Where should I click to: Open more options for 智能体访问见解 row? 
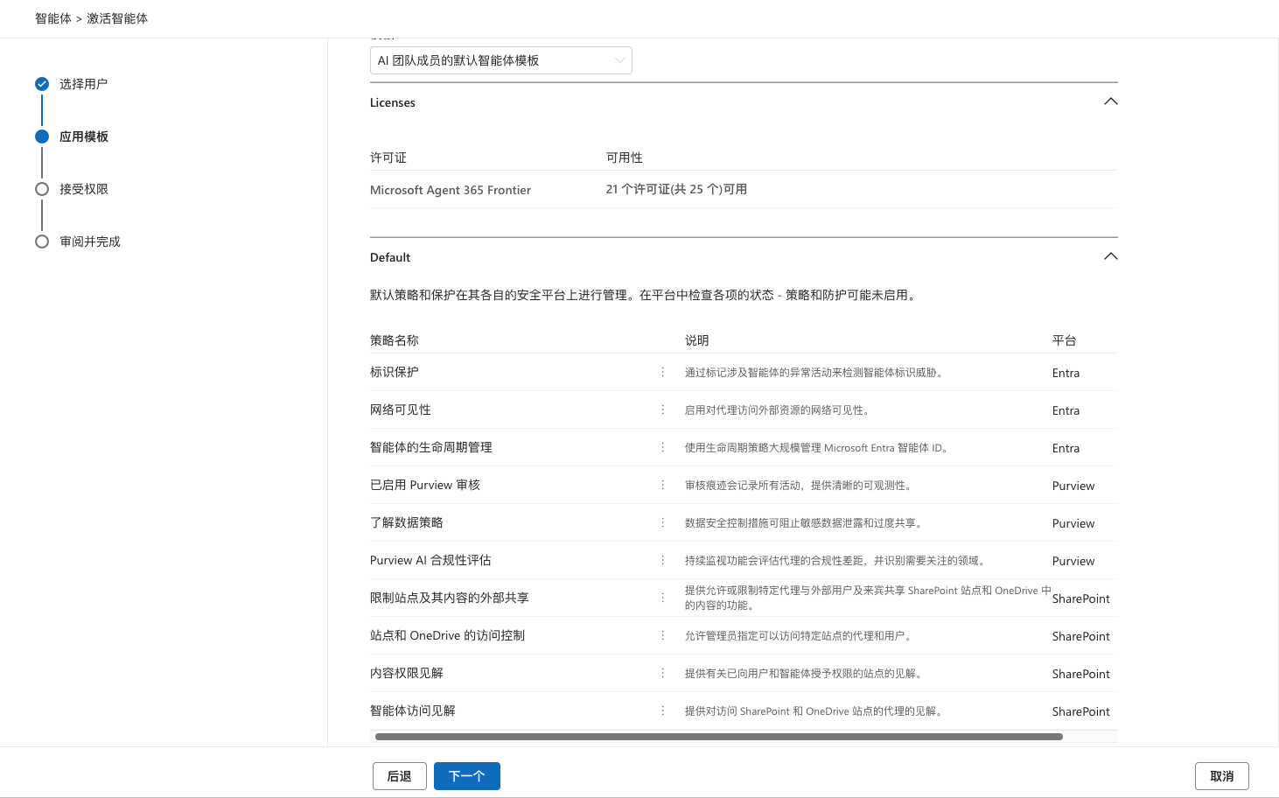click(662, 710)
